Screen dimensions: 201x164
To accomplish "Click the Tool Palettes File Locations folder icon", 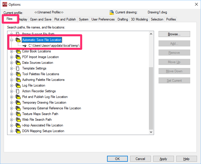I will pos(18,74).
